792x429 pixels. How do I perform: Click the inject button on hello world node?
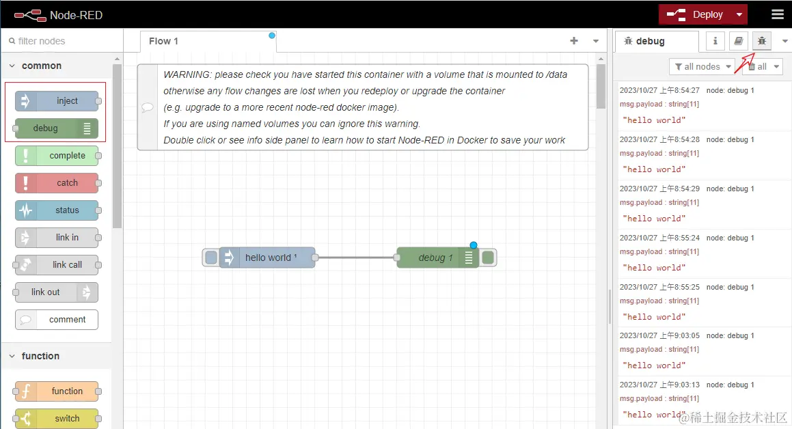211,258
